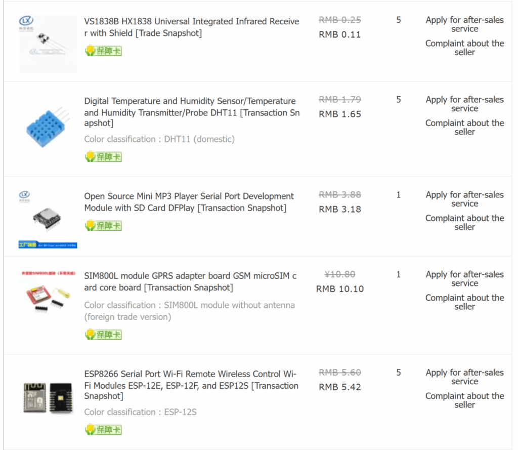
Task: Complain about the seller of DHT11 sensor
Action: pyautogui.click(x=464, y=127)
